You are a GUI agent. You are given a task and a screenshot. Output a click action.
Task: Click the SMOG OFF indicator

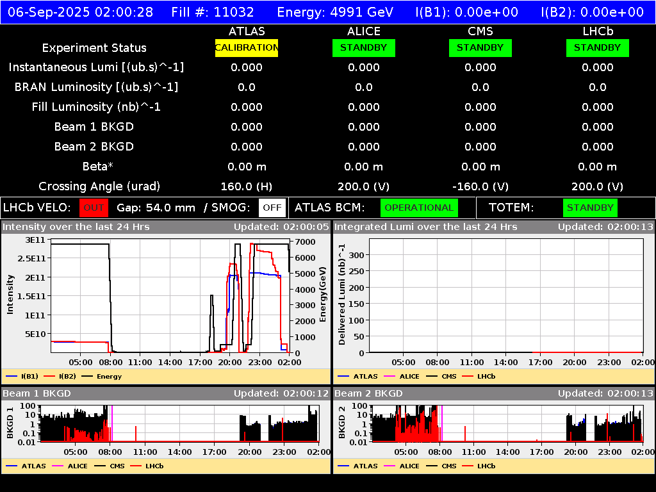[272, 208]
